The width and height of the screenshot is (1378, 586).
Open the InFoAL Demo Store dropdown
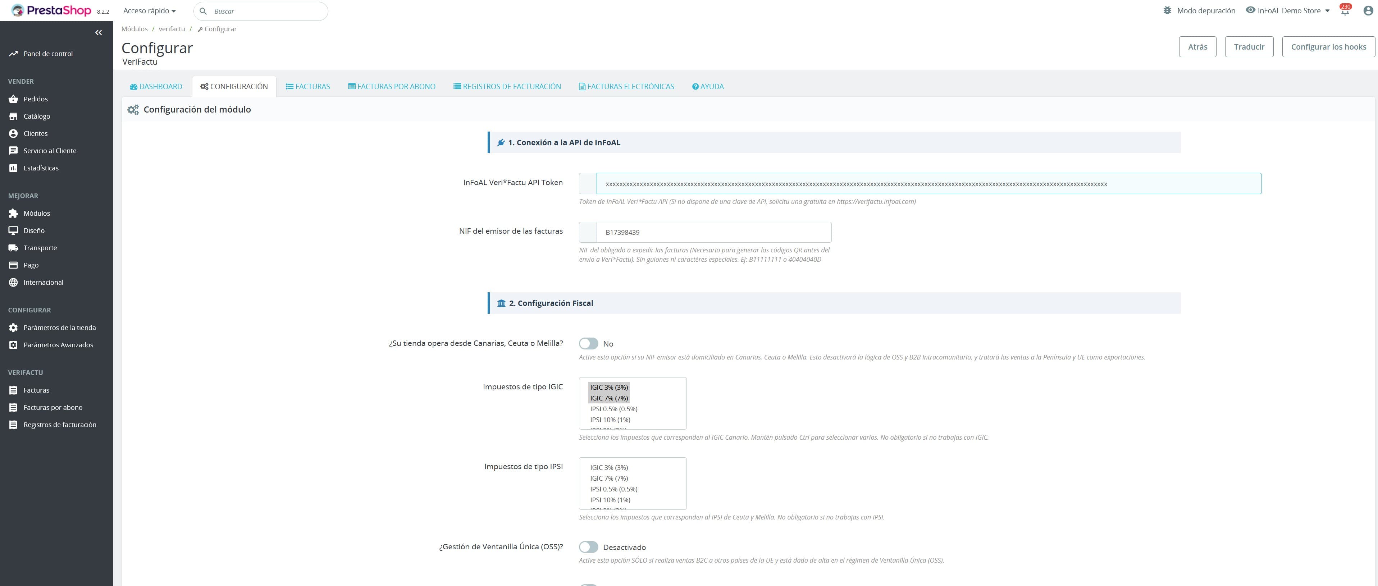1289,10
